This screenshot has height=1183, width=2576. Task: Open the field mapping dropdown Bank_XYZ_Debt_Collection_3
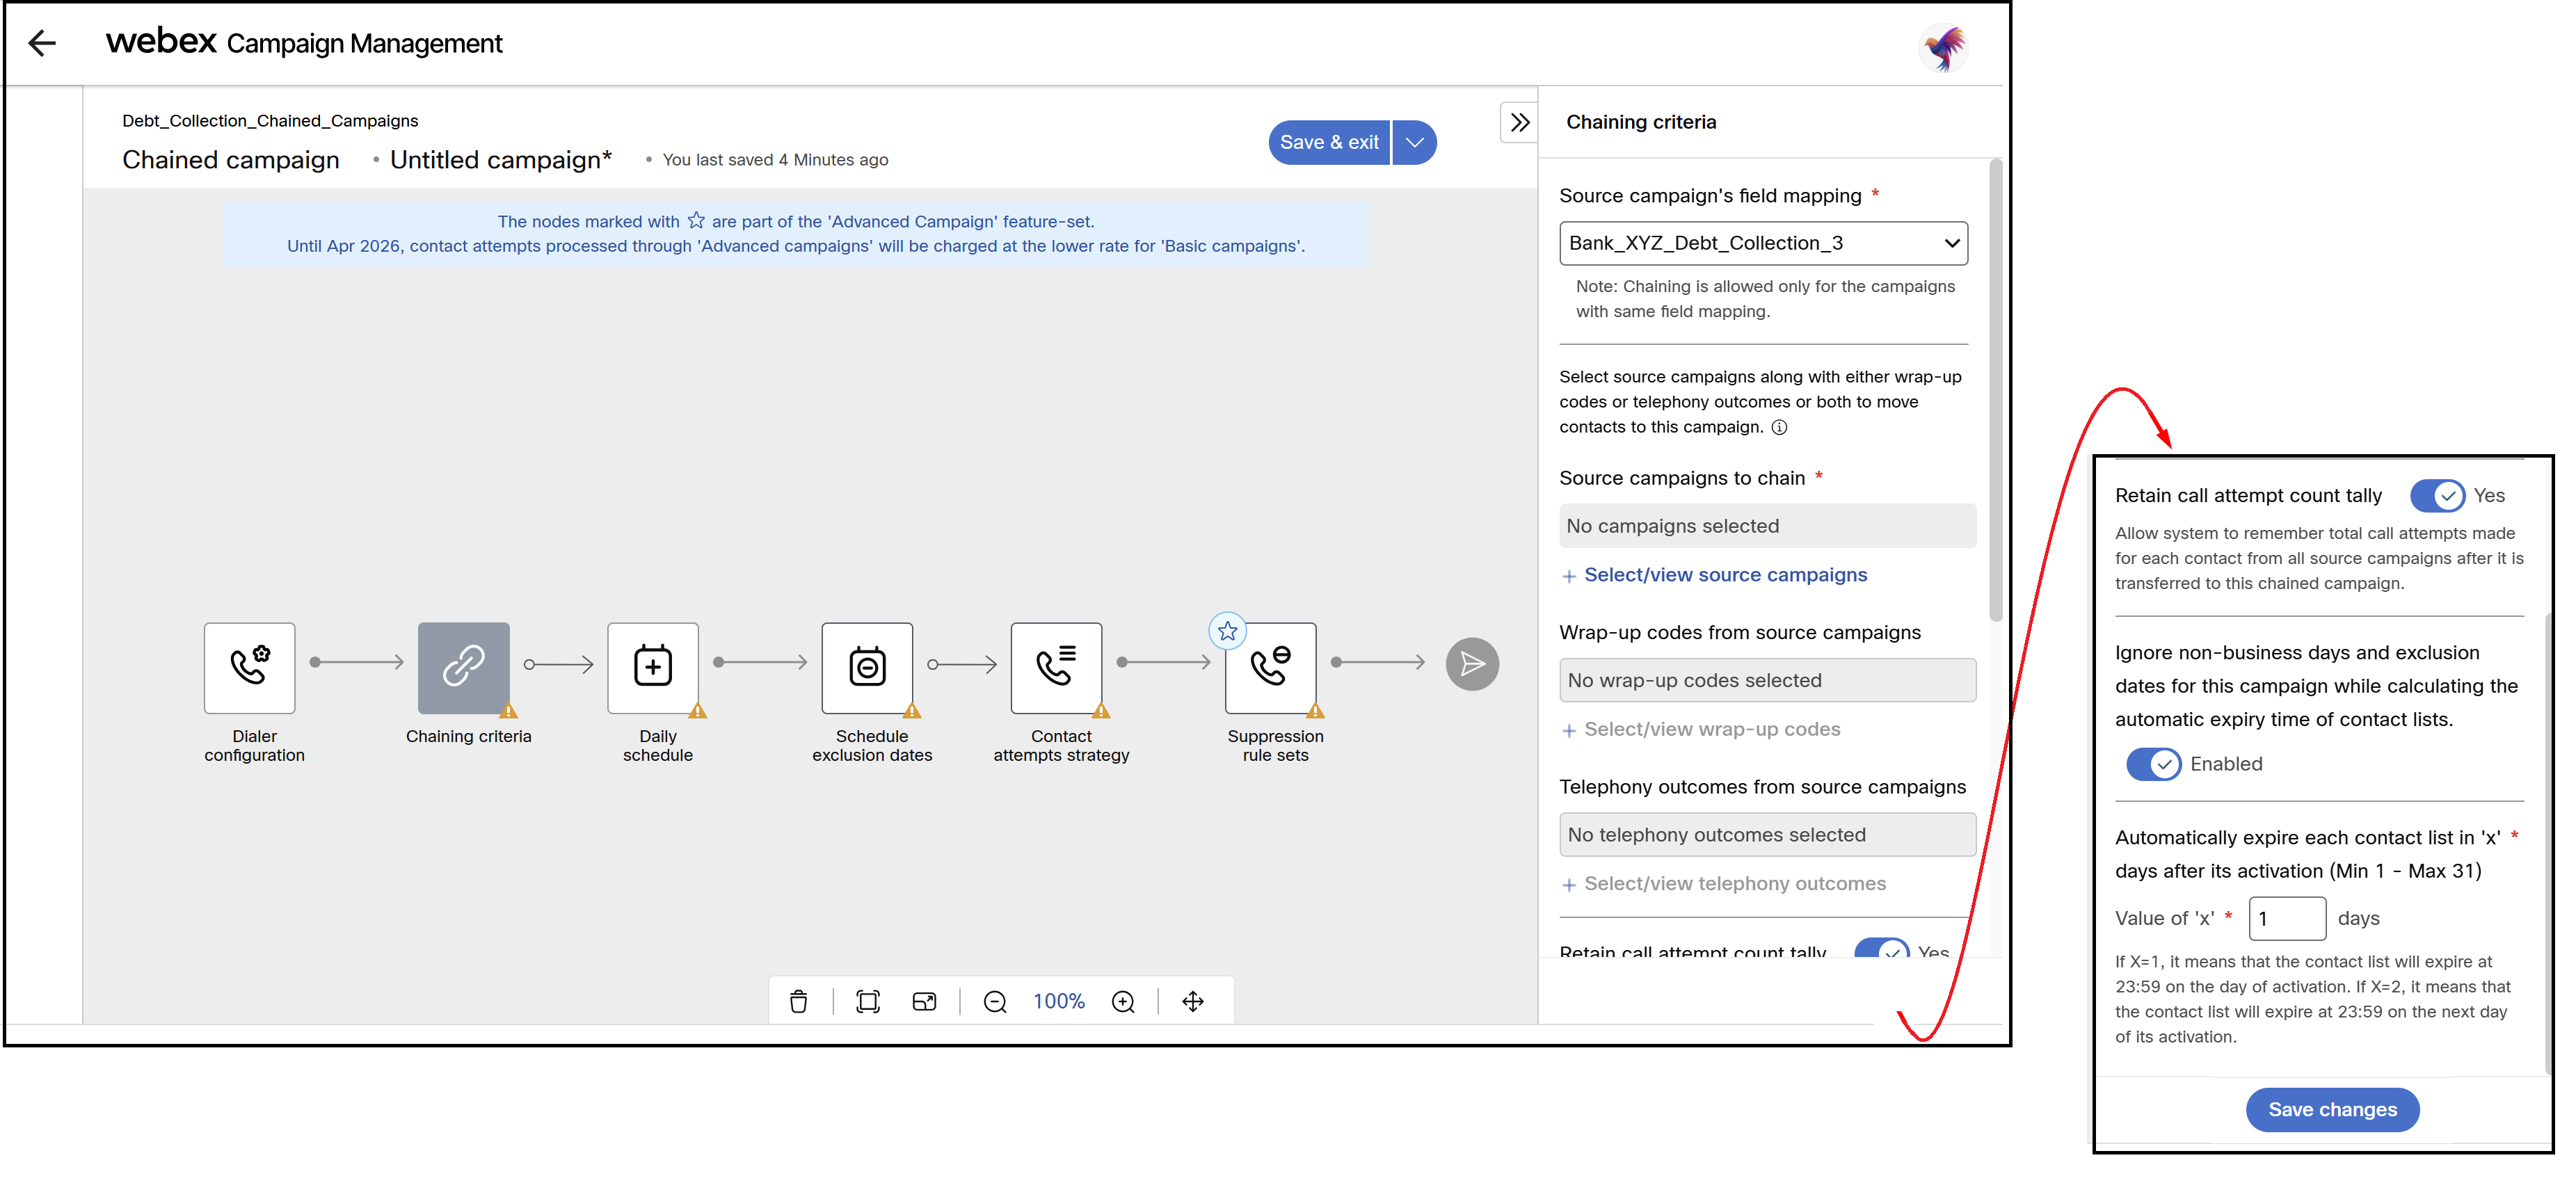point(1762,243)
